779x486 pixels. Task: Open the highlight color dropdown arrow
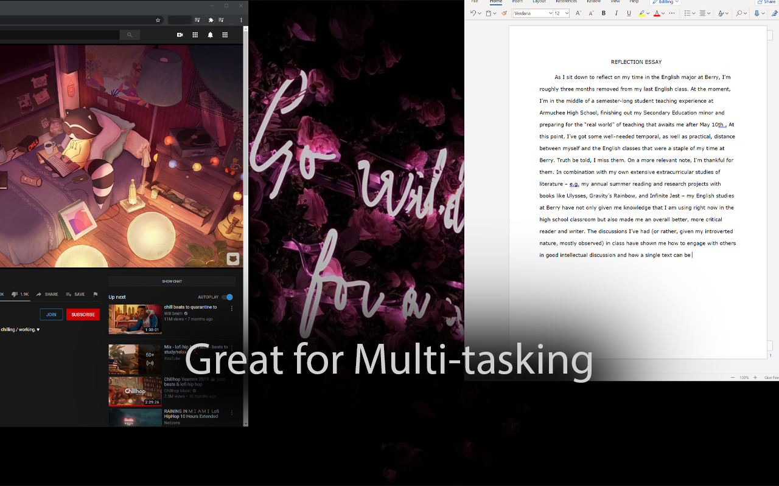pos(648,13)
